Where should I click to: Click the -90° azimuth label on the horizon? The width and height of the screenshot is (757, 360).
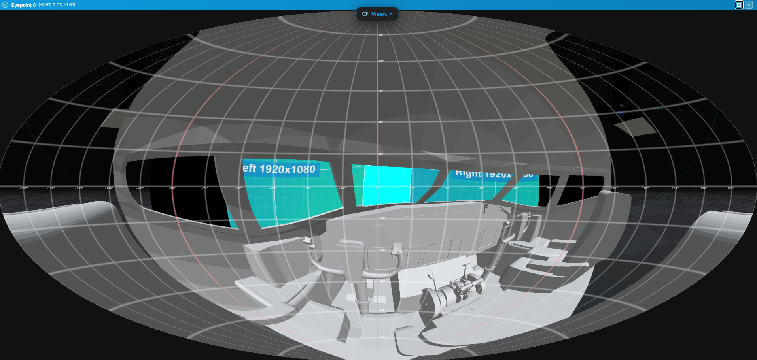(172, 188)
